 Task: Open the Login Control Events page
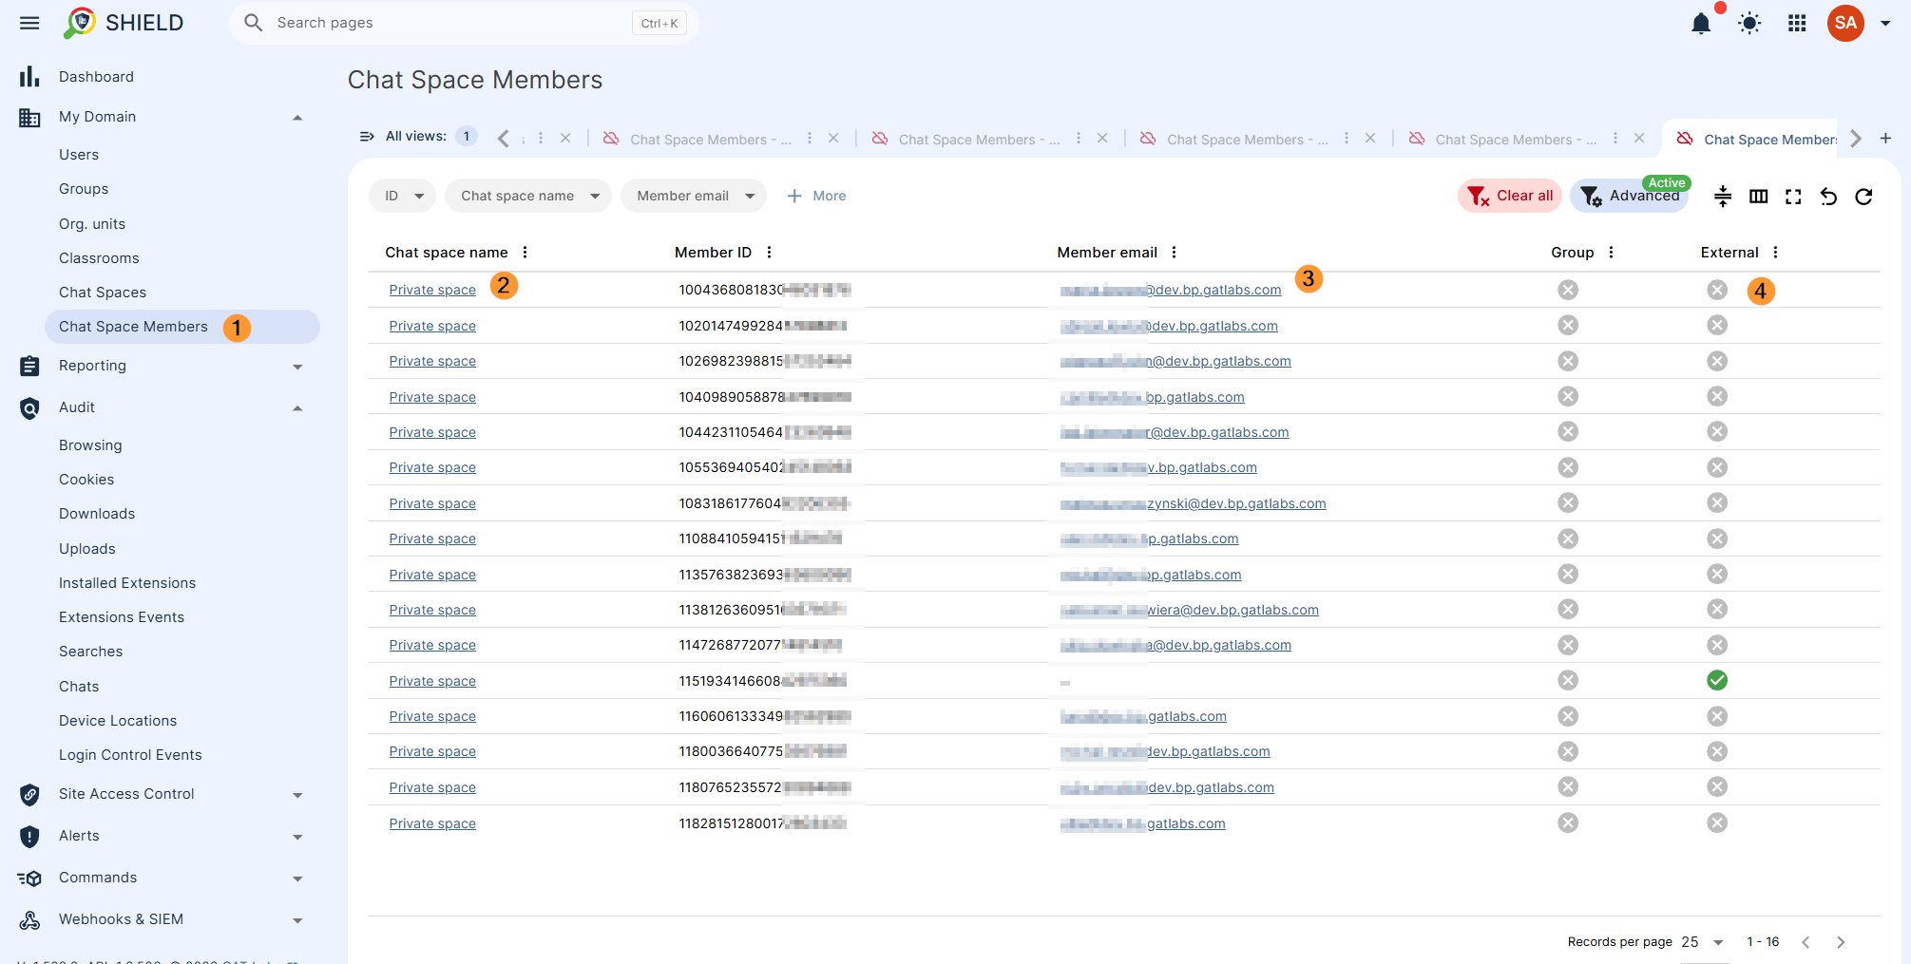click(x=130, y=755)
